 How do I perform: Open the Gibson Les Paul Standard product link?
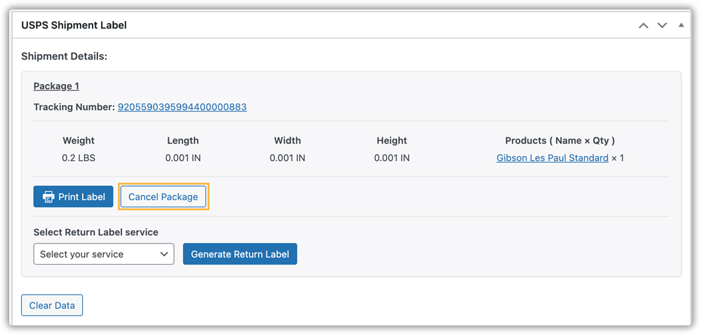[x=552, y=158]
